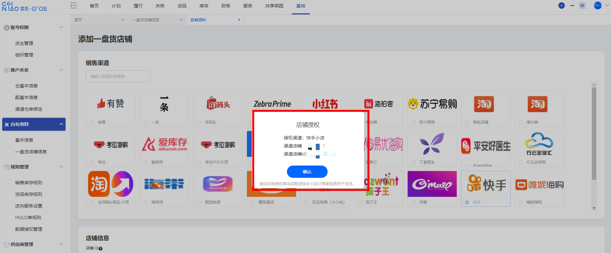The width and height of the screenshot is (611, 253).
Task: Click the 行云全球汇 logo
Action: tap(539, 144)
